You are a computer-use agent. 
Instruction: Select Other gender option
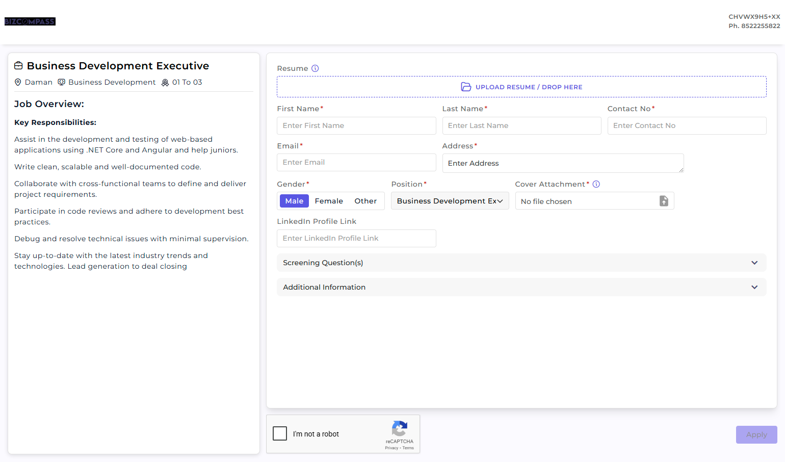(x=365, y=201)
